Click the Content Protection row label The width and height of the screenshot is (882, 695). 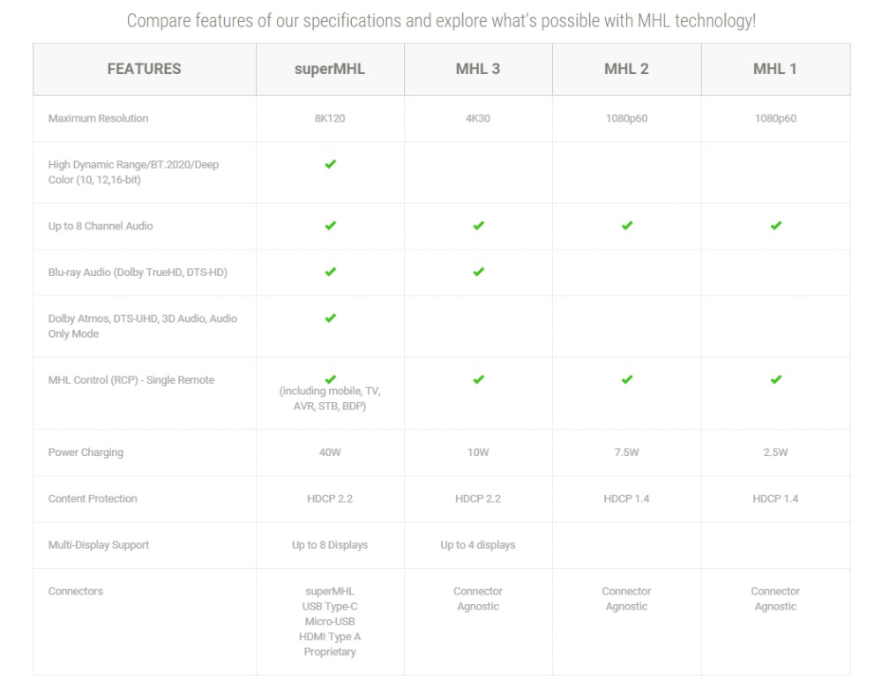click(x=93, y=498)
